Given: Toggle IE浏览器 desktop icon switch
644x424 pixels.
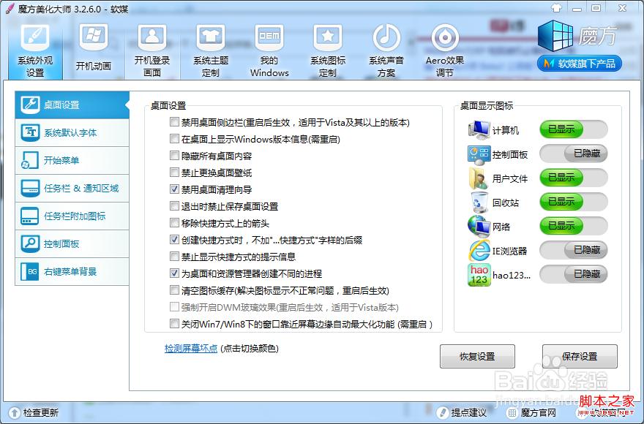Looking at the screenshot, I should pos(573,250).
